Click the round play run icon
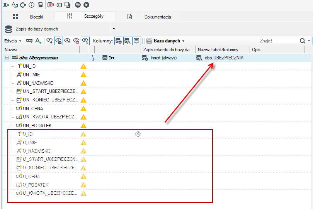 pos(86,5)
